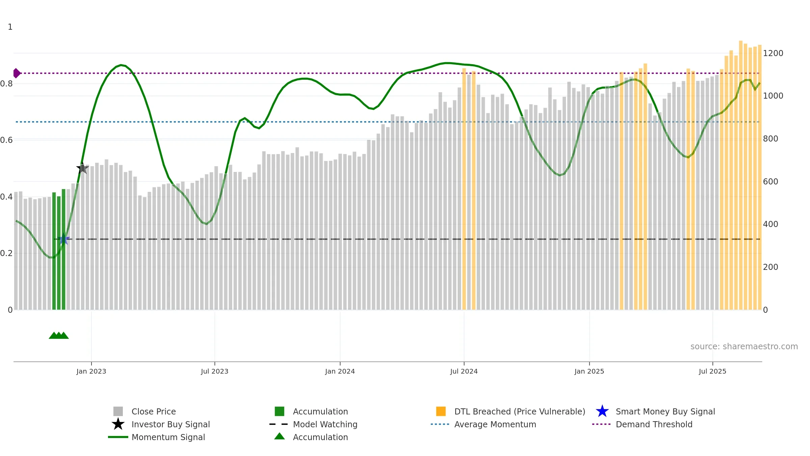Toggle Model Watching legend label
810x456 pixels.
coord(325,424)
